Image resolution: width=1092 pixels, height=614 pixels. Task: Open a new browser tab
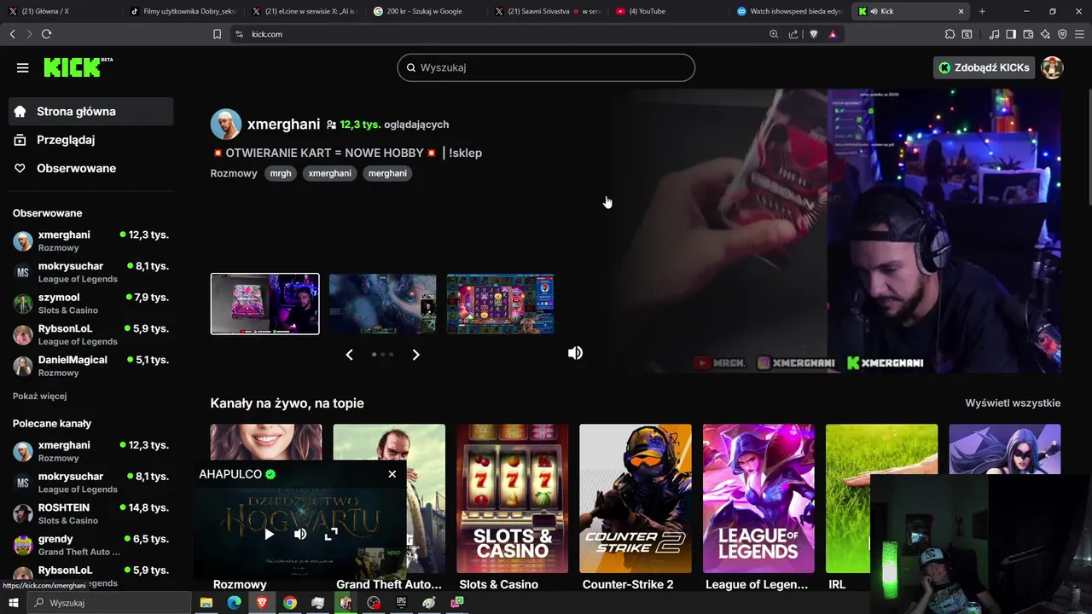[982, 11]
